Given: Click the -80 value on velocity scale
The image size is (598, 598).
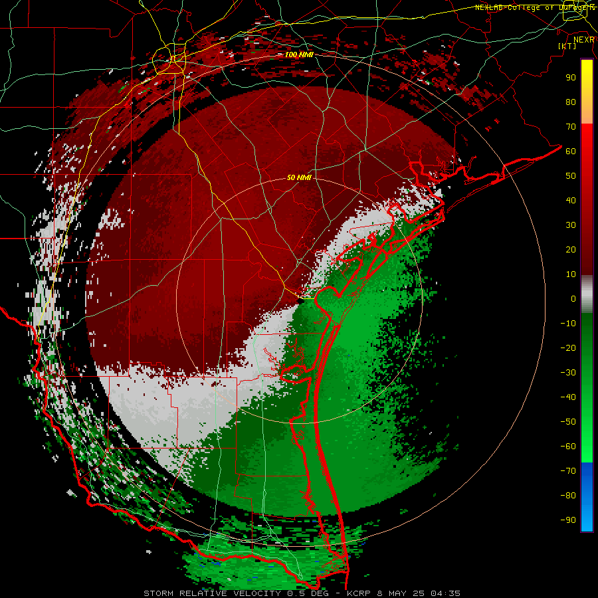Looking at the screenshot, I should (568, 496).
